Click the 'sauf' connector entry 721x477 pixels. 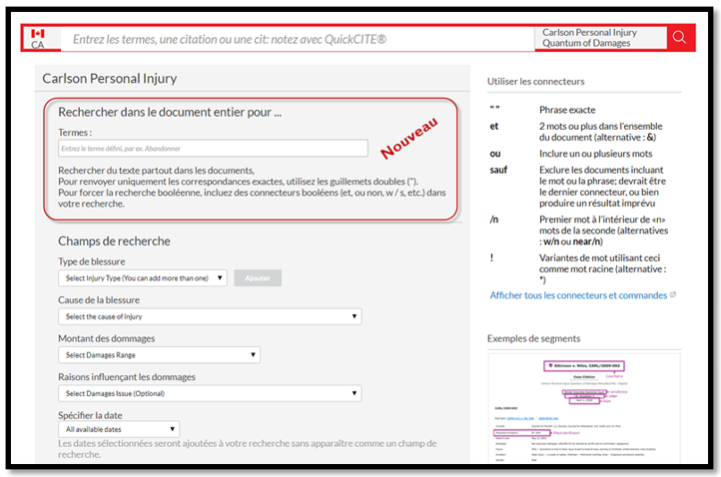[x=498, y=170]
